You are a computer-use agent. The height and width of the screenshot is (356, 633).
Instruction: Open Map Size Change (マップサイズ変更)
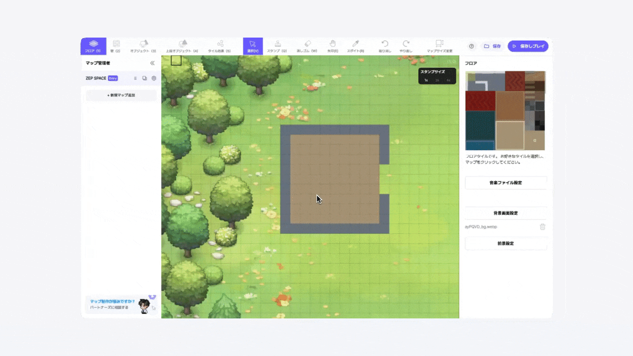point(439,46)
